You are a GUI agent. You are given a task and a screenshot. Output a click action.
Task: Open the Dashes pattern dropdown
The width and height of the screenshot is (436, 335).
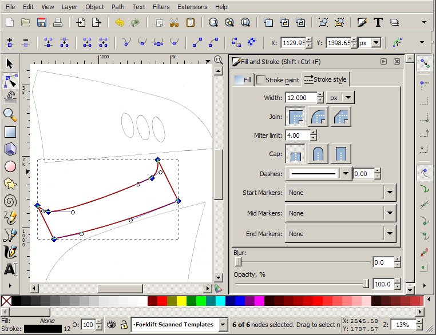coord(345,174)
